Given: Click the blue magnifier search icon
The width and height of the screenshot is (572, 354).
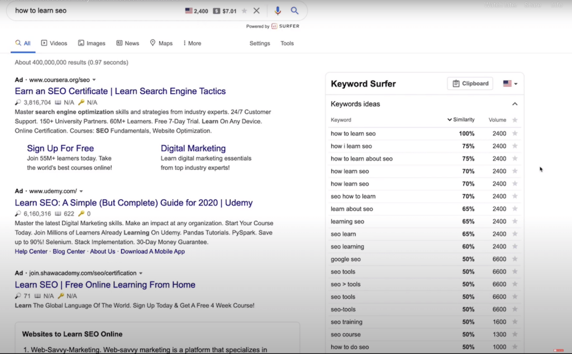Looking at the screenshot, I should point(294,11).
